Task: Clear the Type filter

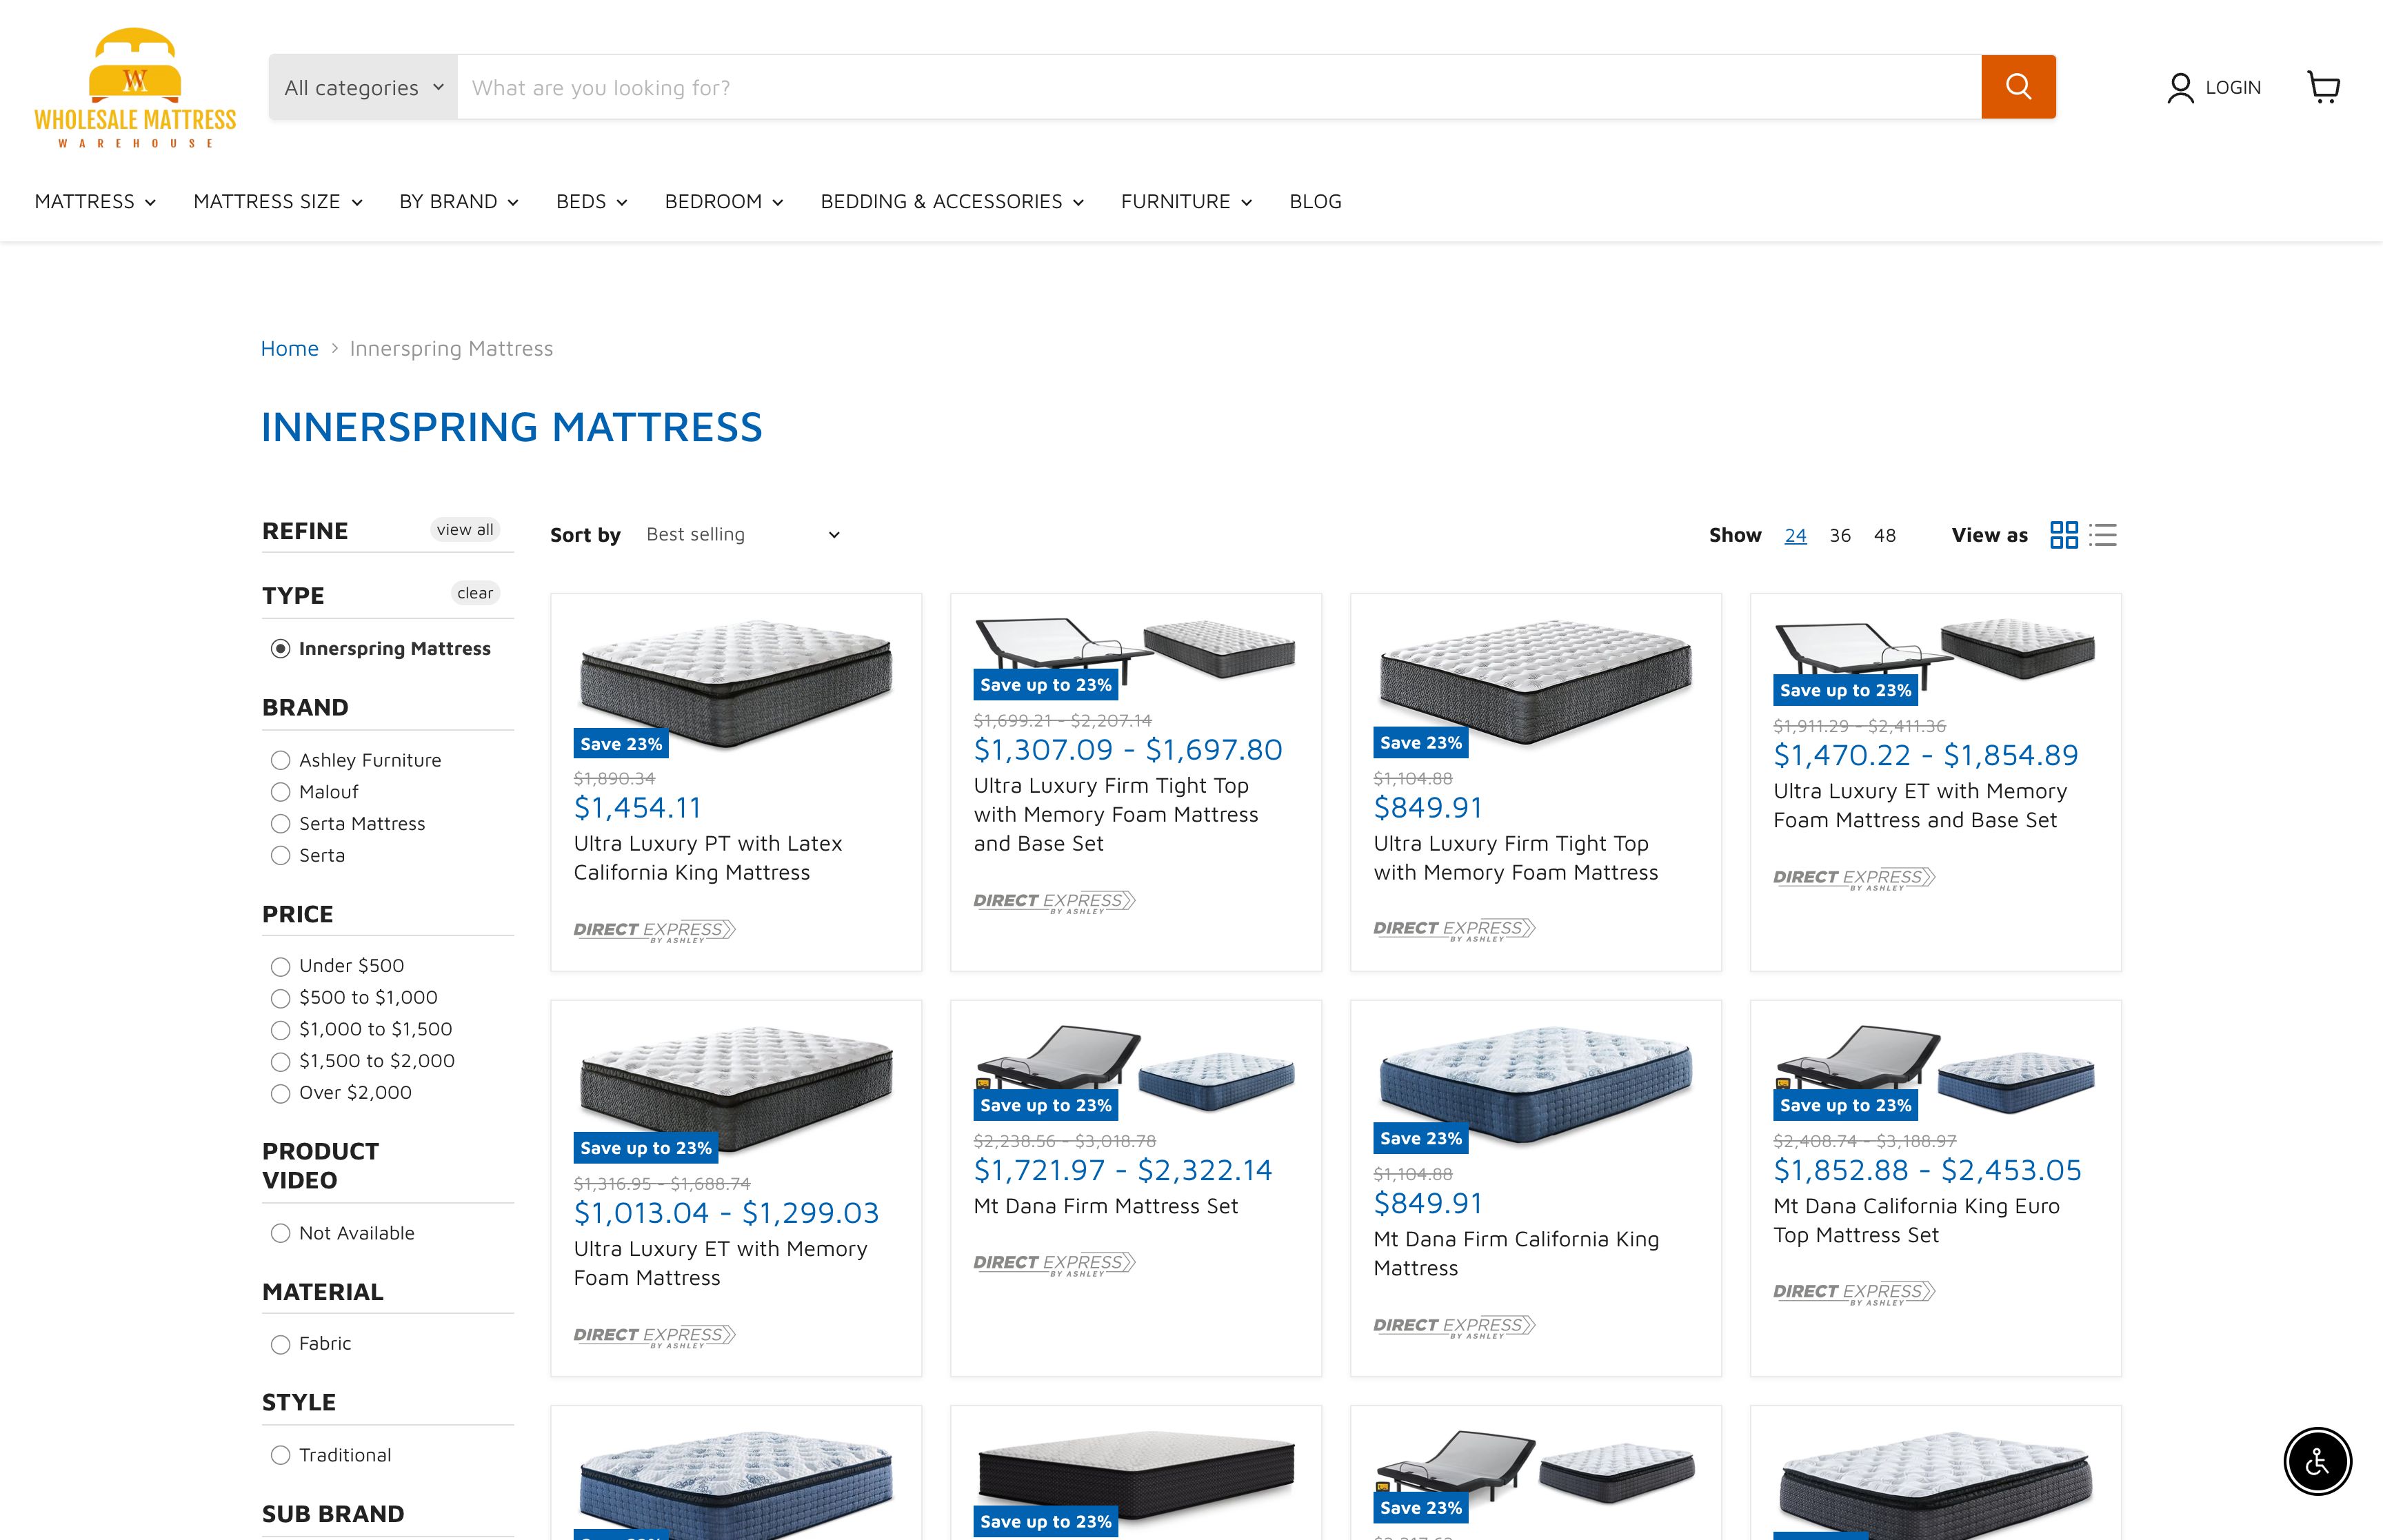Action: (x=476, y=592)
